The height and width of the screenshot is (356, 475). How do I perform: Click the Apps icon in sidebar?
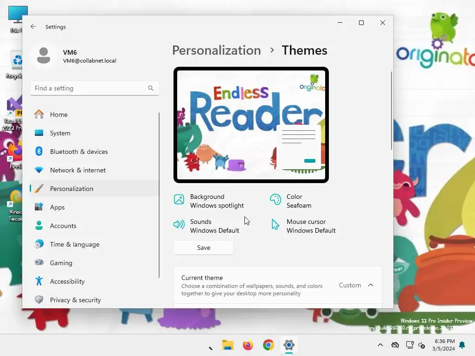pos(39,207)
